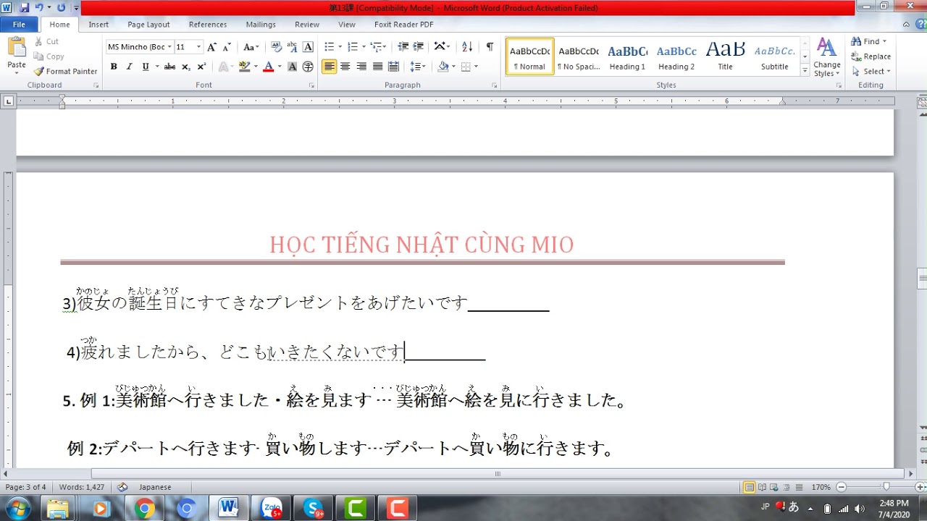
Task: Switch to the Mailings tab
Action: [x=261, y=24]
